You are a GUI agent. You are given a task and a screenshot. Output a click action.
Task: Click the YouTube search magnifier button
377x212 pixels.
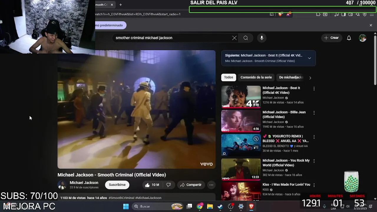(246, 38)
